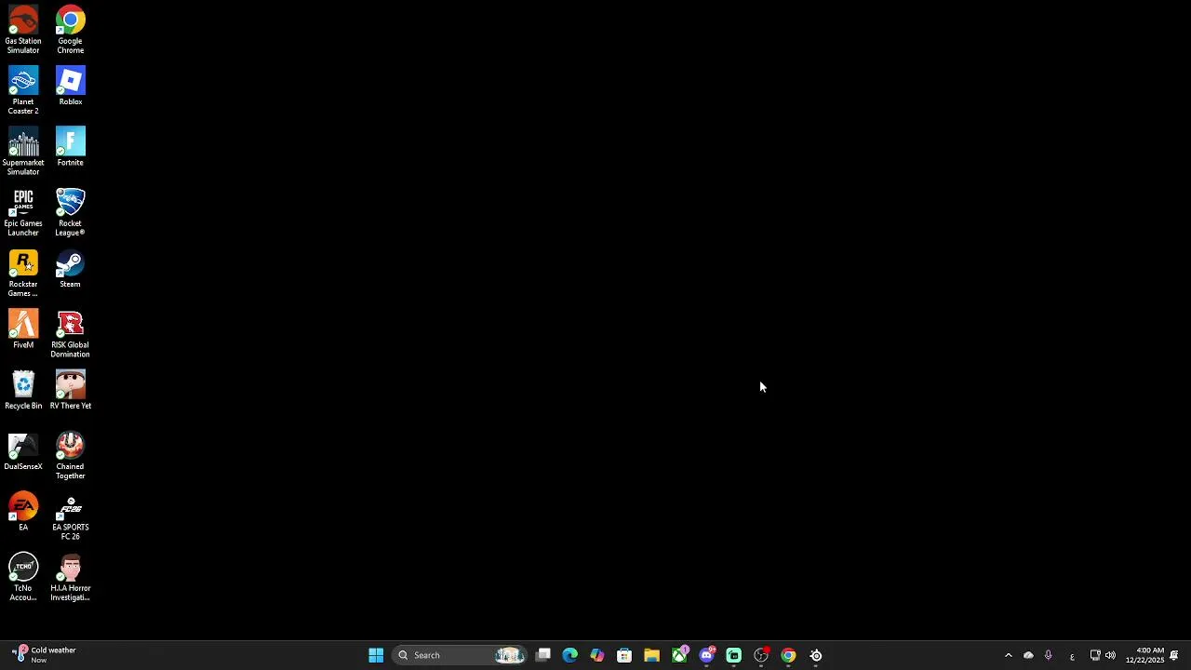1191x670 pixels.
Task: Select the TcNo Account Switcher desktop icon
Action: click(x=23, y=578)
